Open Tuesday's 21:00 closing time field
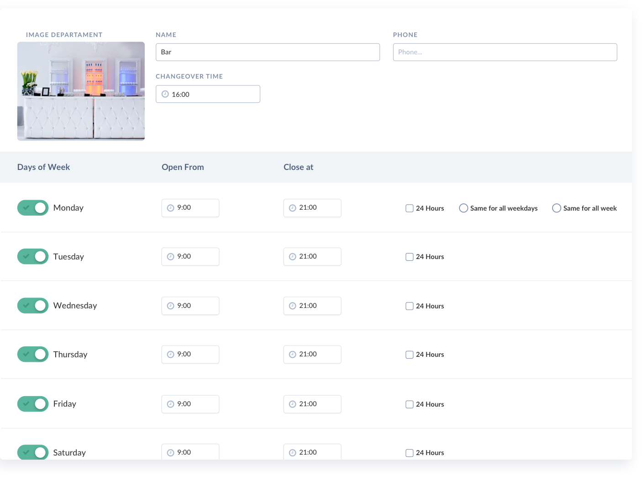The image size is (642, 477). [312, 257]
